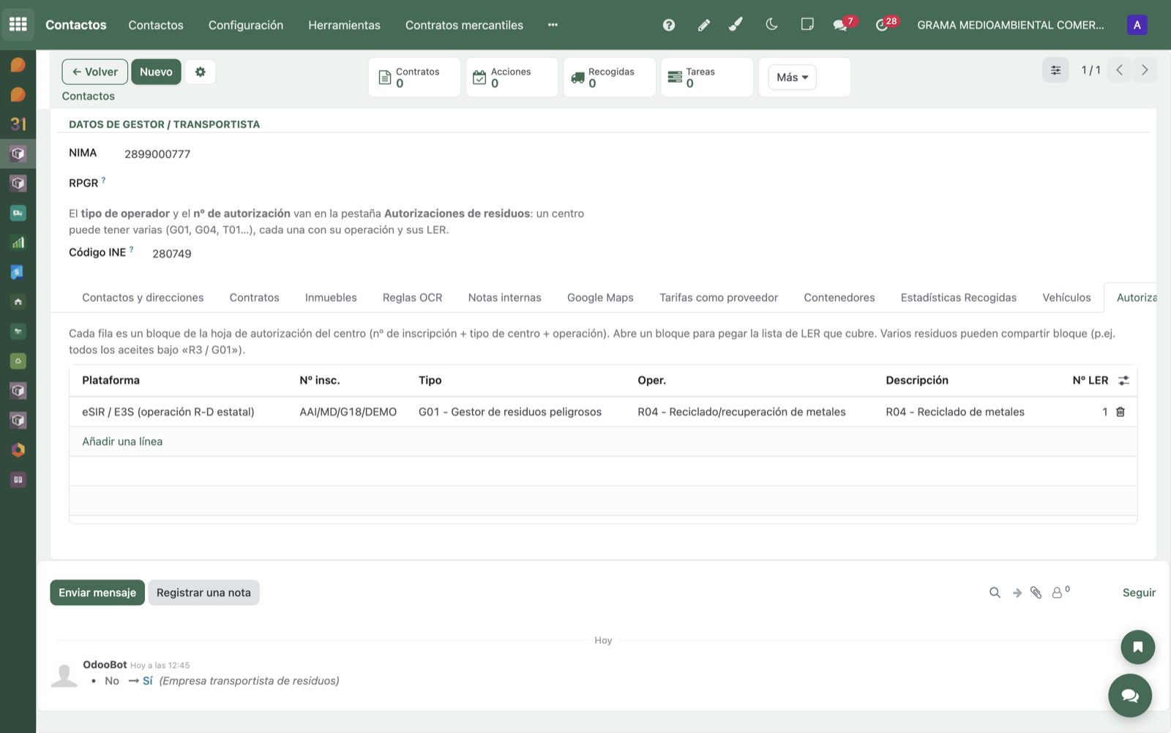The width and height of the screenshot is (1171, 733).
Task: Switch to the Contenedores tab
Action: coord(839,297)
